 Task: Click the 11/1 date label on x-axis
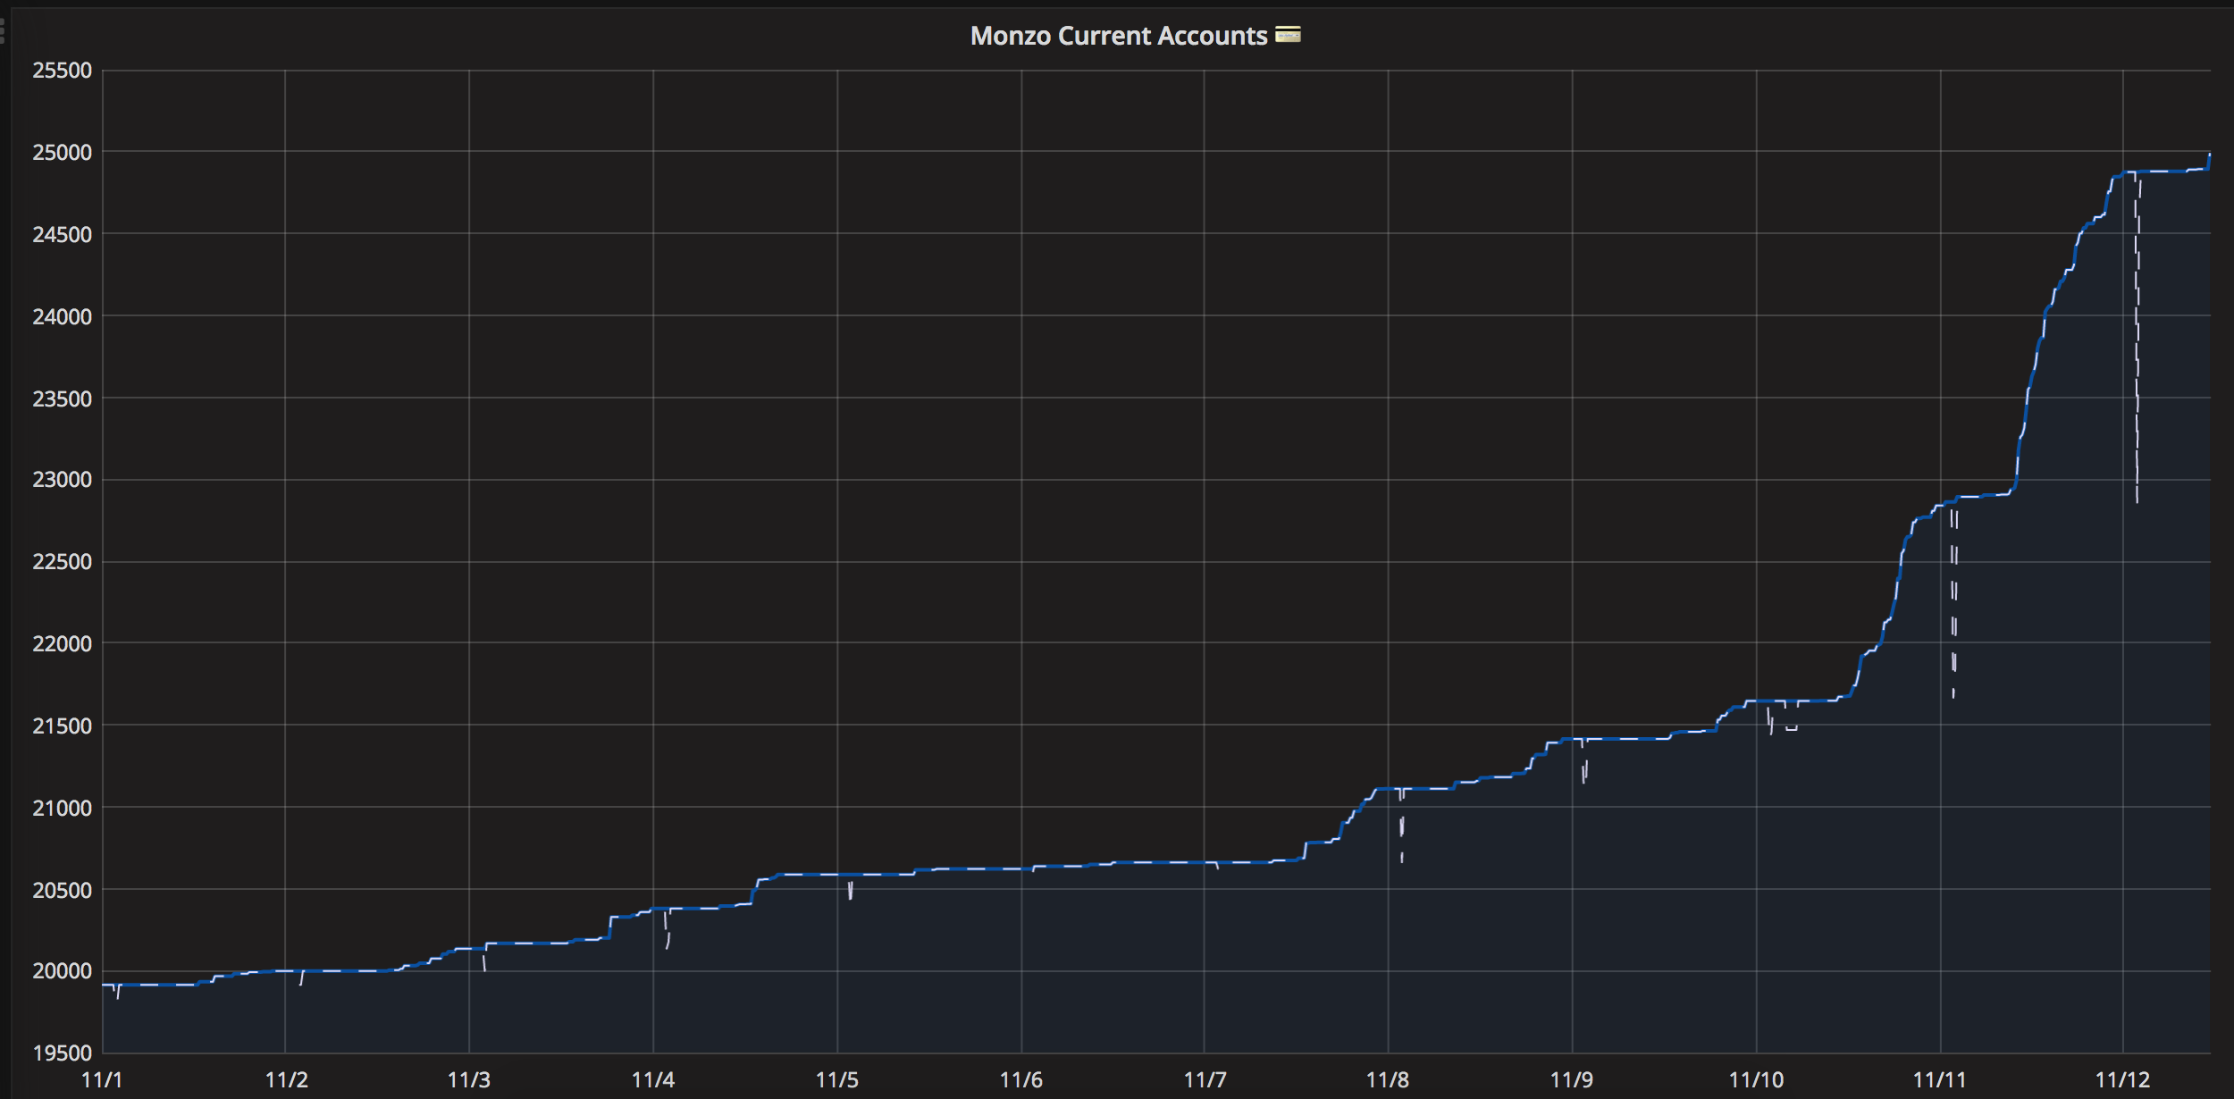(102, 1080)
